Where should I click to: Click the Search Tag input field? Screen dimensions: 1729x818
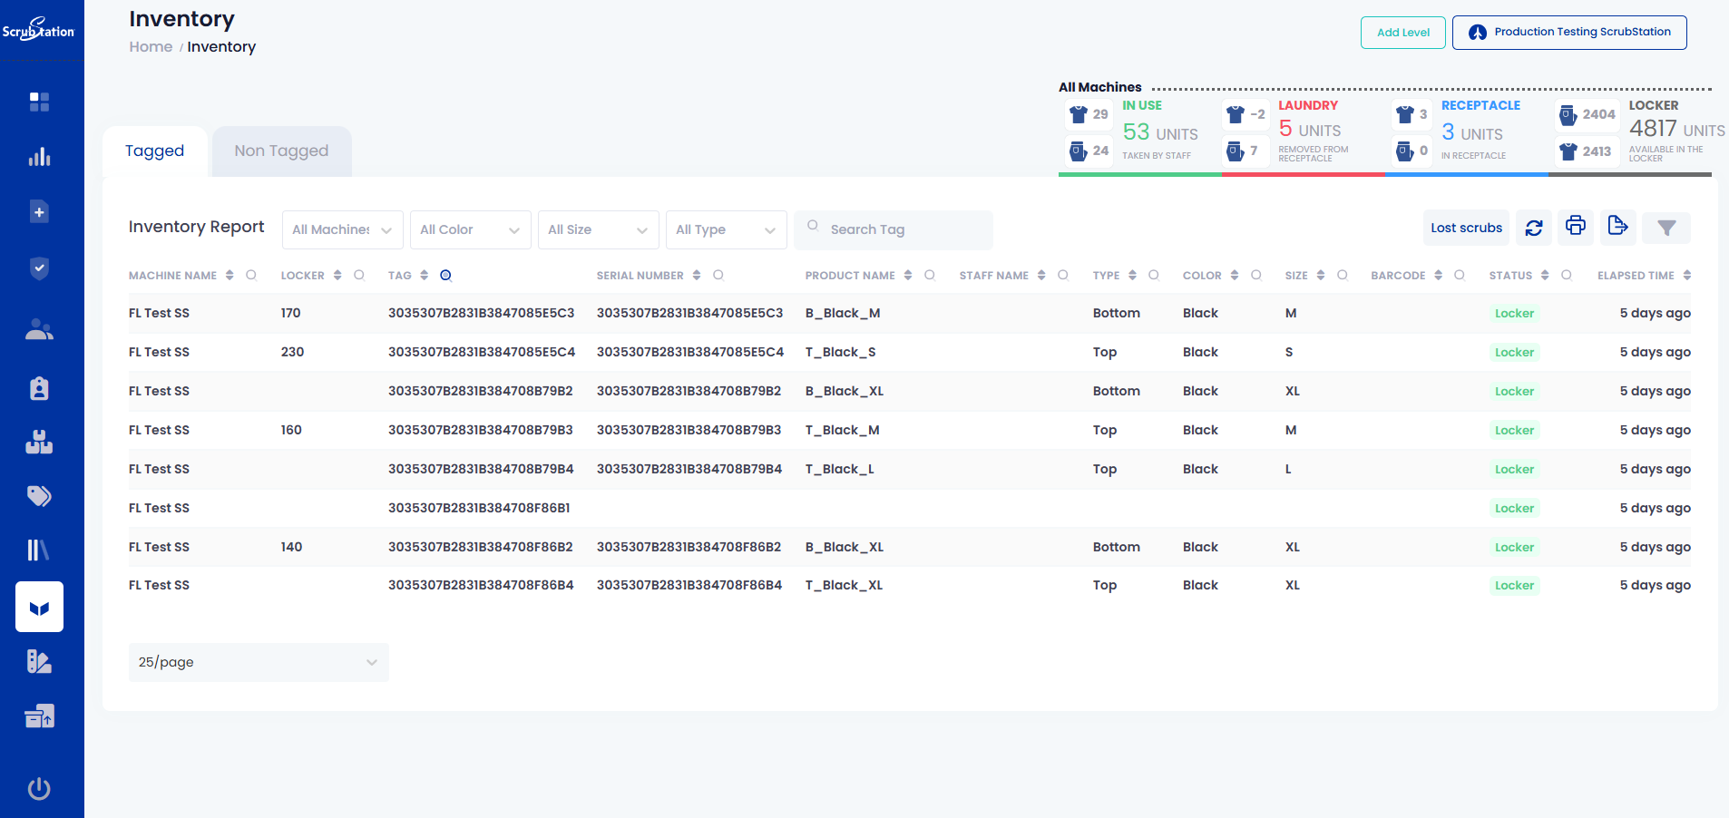[x=904, y=230]
